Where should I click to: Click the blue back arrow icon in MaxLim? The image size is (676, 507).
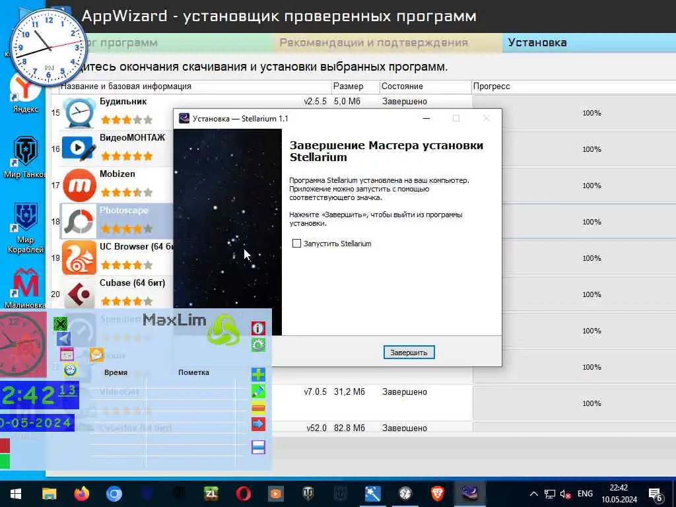pos(64,339)
